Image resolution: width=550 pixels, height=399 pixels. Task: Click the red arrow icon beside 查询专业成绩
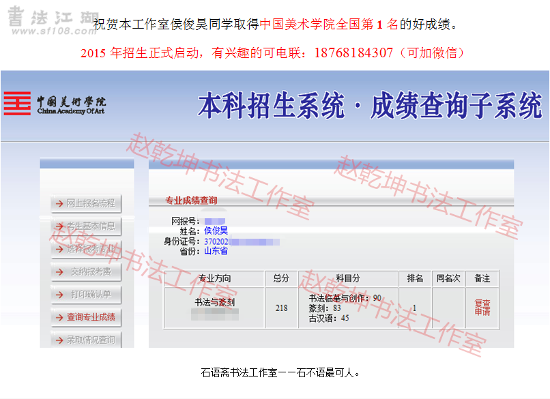coord(59,317)
